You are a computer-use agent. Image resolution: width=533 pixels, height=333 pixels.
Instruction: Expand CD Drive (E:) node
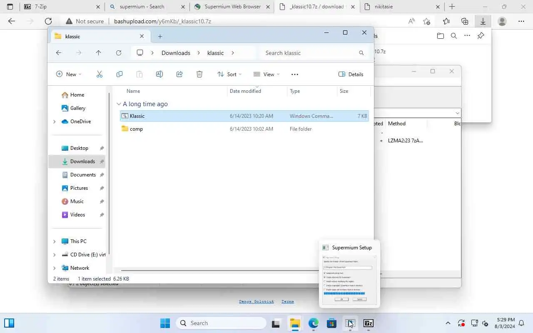(54, 255)
